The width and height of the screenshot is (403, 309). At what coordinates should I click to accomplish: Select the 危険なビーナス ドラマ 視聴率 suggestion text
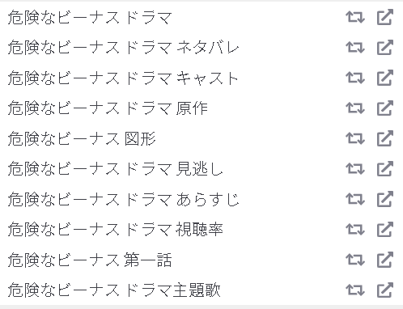pos(115,230)
